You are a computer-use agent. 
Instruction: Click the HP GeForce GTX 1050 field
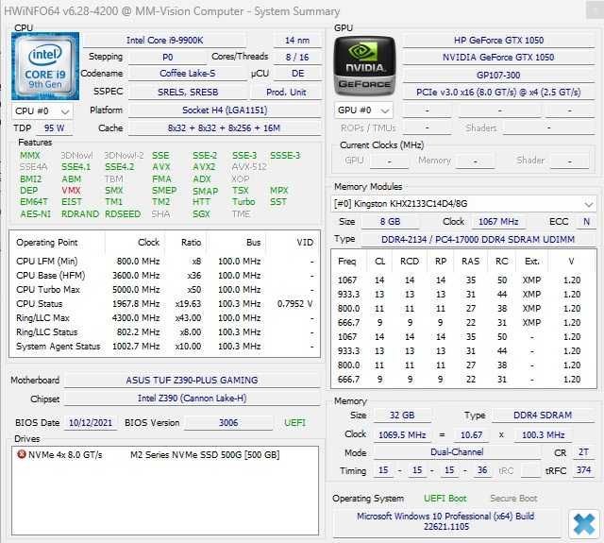(498, 40)
